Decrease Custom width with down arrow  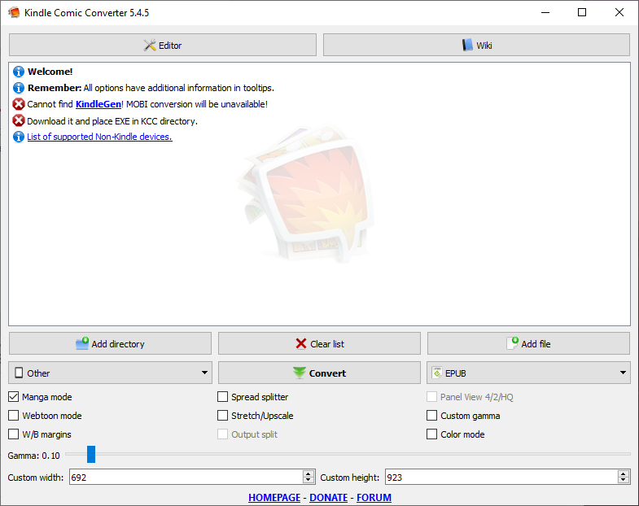point(309,480)
